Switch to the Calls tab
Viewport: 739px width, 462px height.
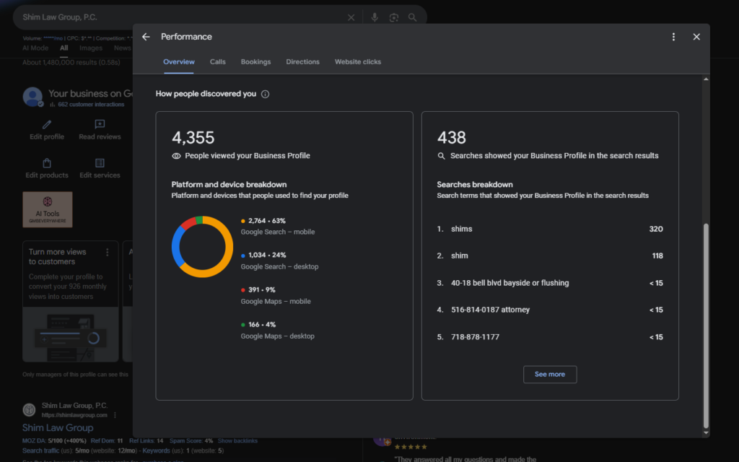(217, 62)
